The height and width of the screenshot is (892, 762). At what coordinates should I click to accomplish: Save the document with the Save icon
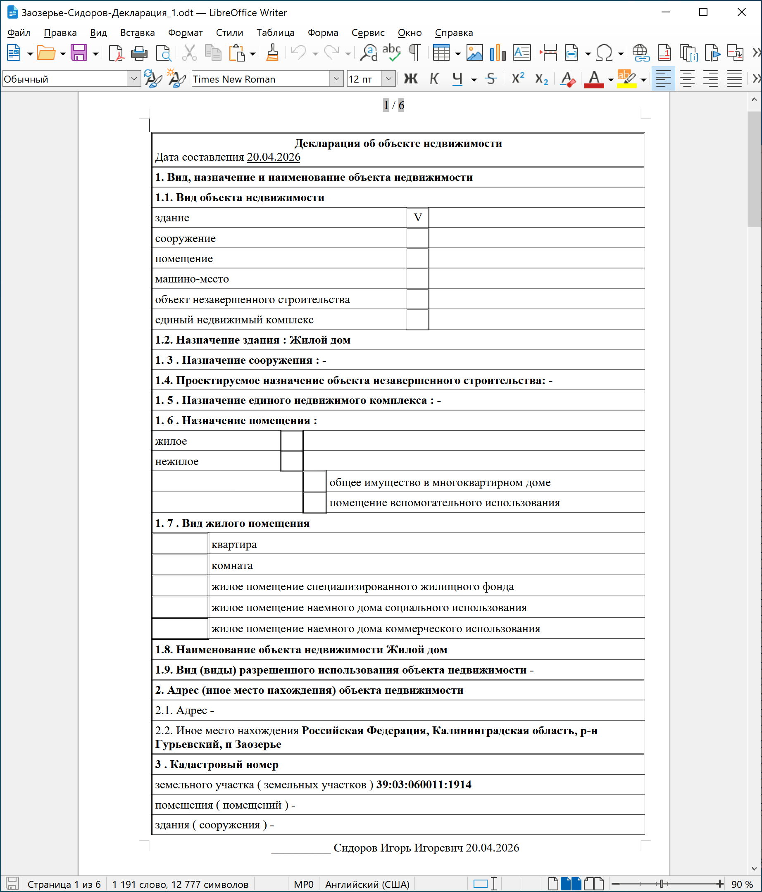pyautogui.click(x=79, y=53)
